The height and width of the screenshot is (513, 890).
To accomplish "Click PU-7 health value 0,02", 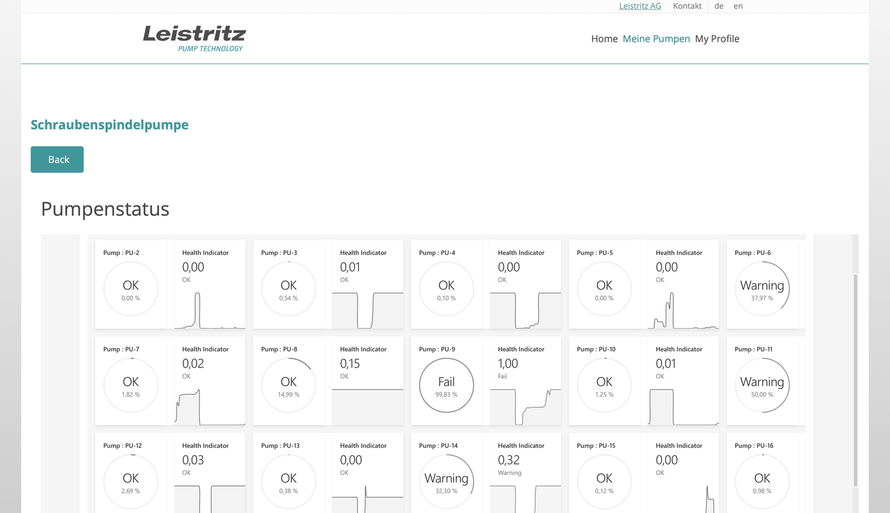I will (193, 363).
